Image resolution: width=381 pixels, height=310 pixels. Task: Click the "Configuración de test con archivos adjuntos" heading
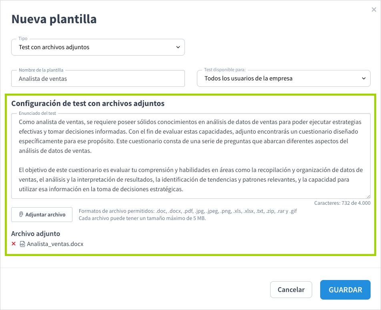tap(88, 103)
